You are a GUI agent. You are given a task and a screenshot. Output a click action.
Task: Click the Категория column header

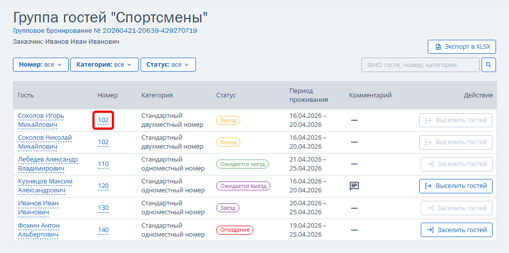coord(157,95)
